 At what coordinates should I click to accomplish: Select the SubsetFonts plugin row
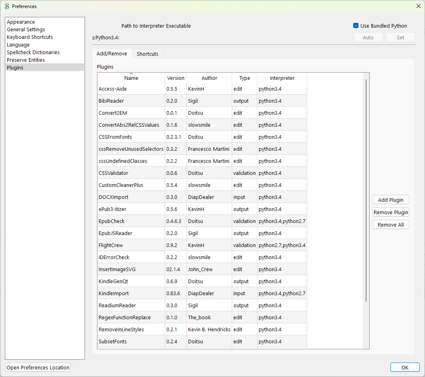(202, 341)
